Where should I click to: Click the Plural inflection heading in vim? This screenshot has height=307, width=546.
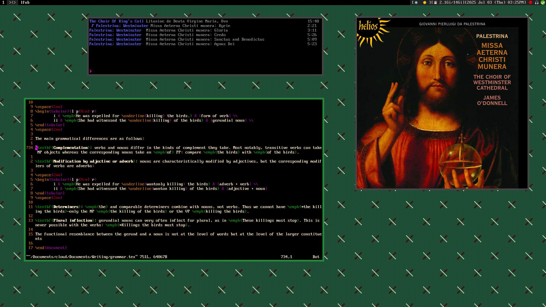click(73, 220)
